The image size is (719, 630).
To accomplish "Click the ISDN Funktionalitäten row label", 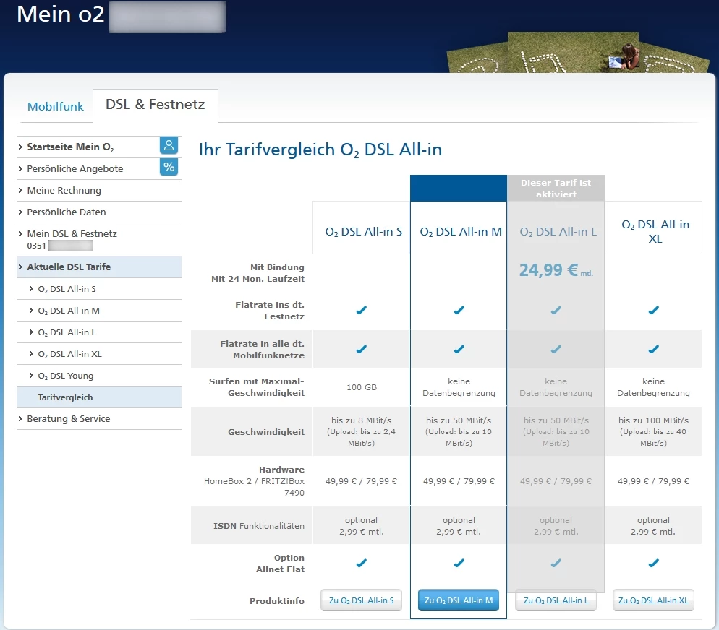I will 259,526.
